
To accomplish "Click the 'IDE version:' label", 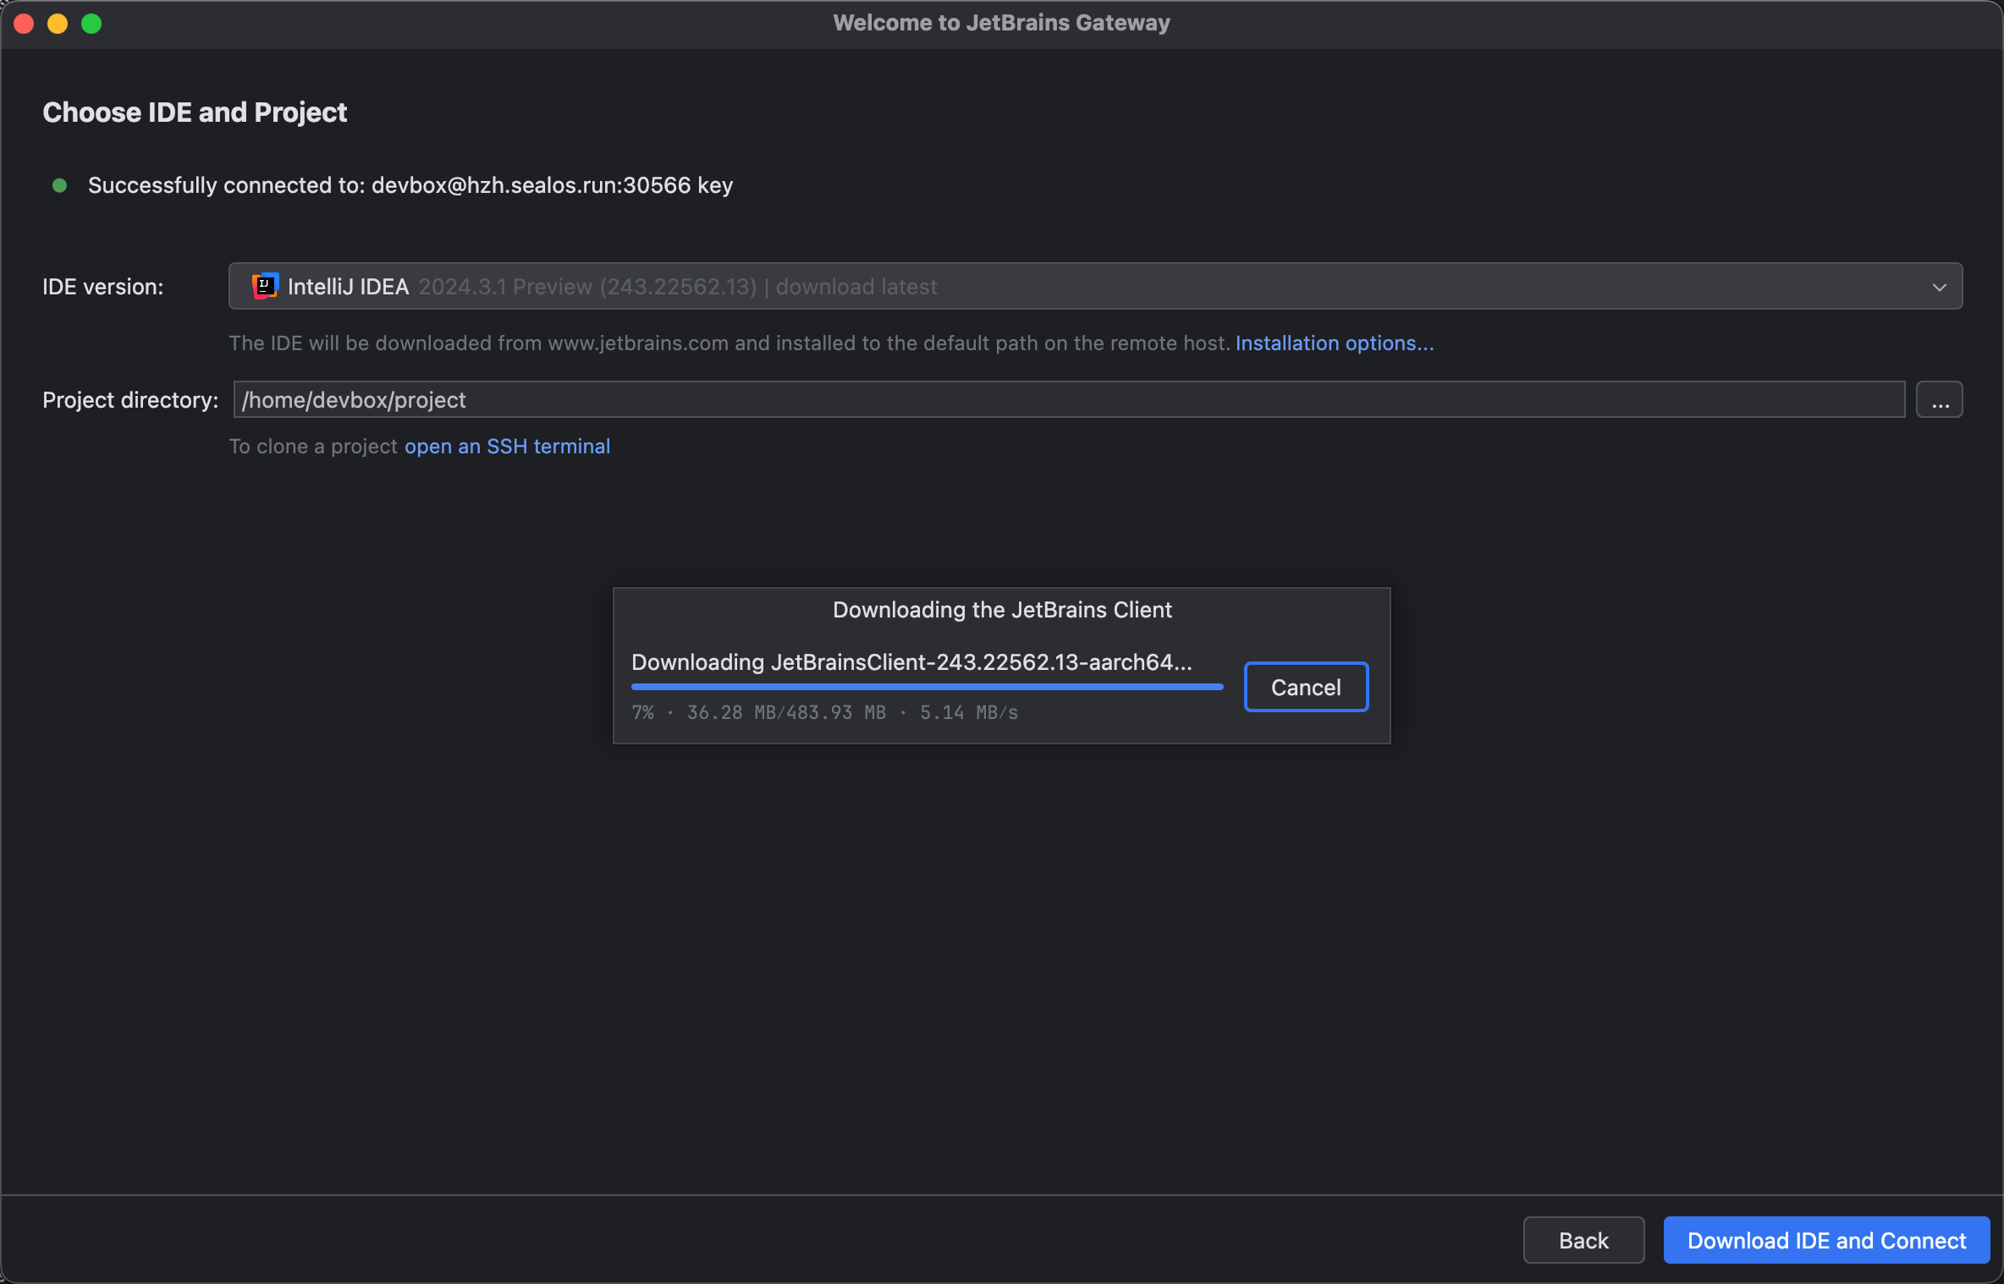I will click(102, 287).
